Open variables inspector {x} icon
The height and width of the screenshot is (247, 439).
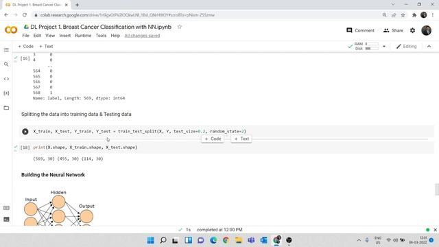(x=6, y=93)
